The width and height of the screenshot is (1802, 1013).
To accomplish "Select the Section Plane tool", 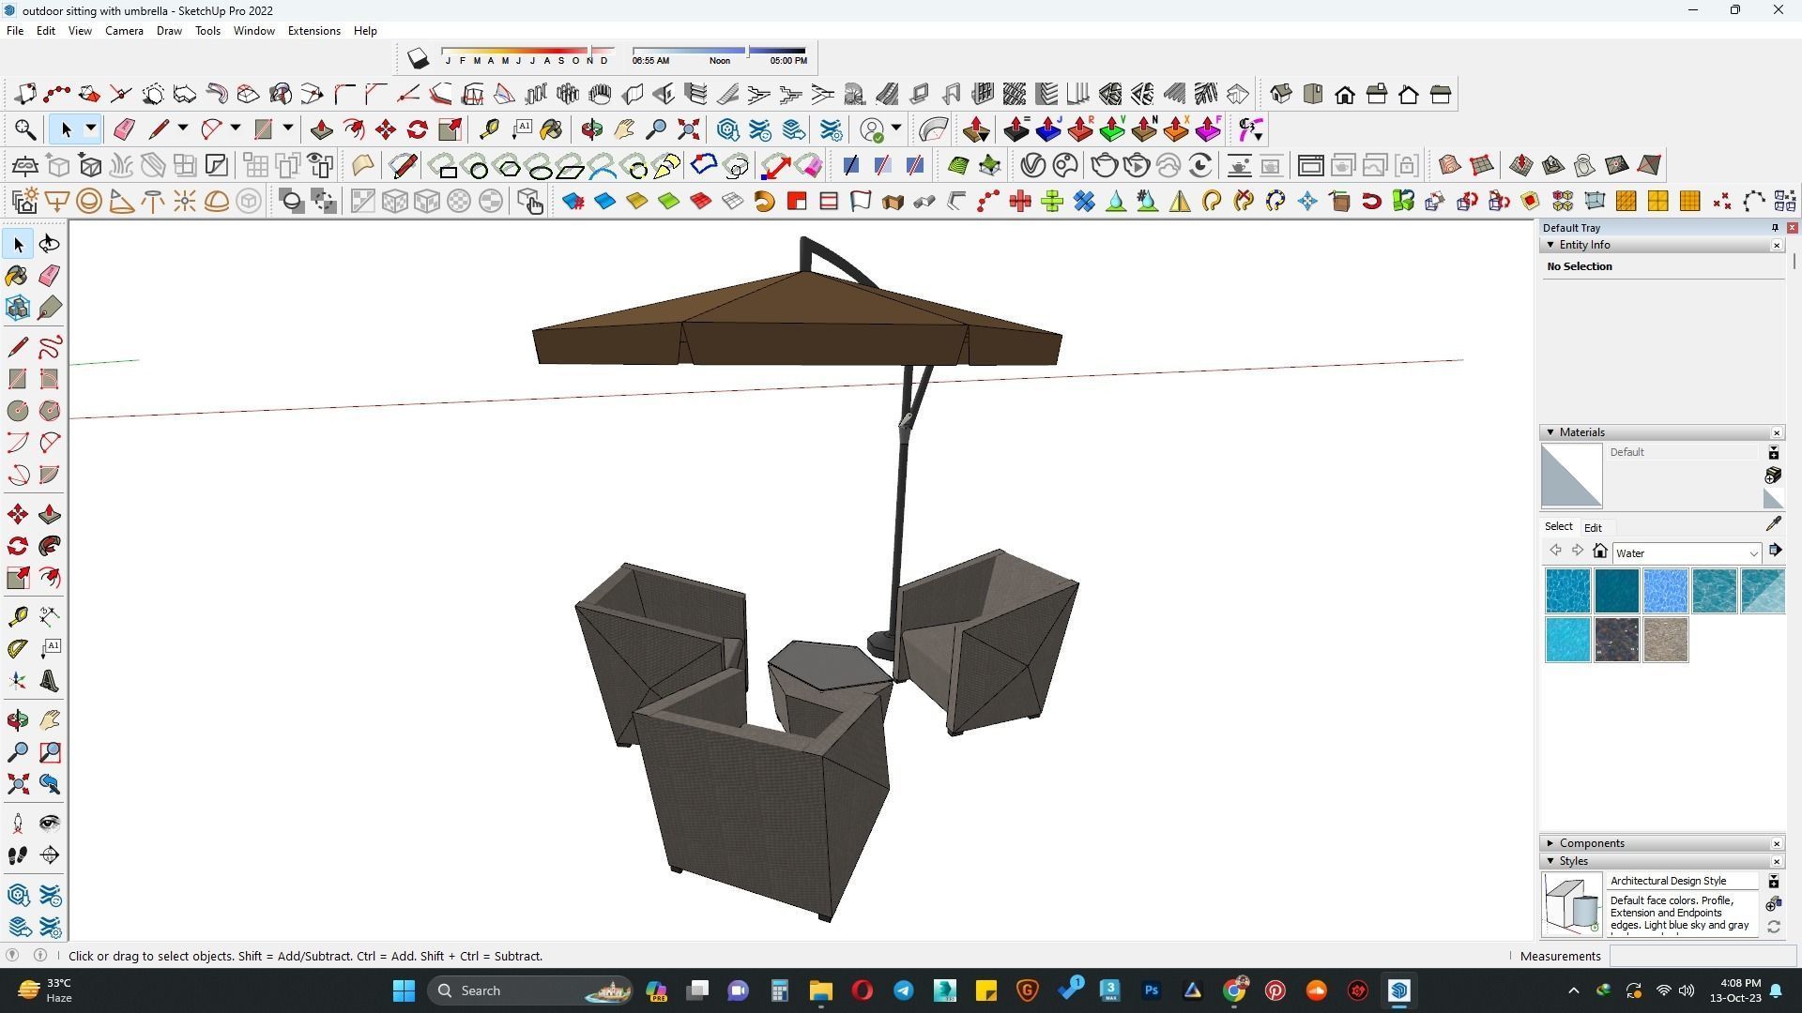I will pos(50,855).
